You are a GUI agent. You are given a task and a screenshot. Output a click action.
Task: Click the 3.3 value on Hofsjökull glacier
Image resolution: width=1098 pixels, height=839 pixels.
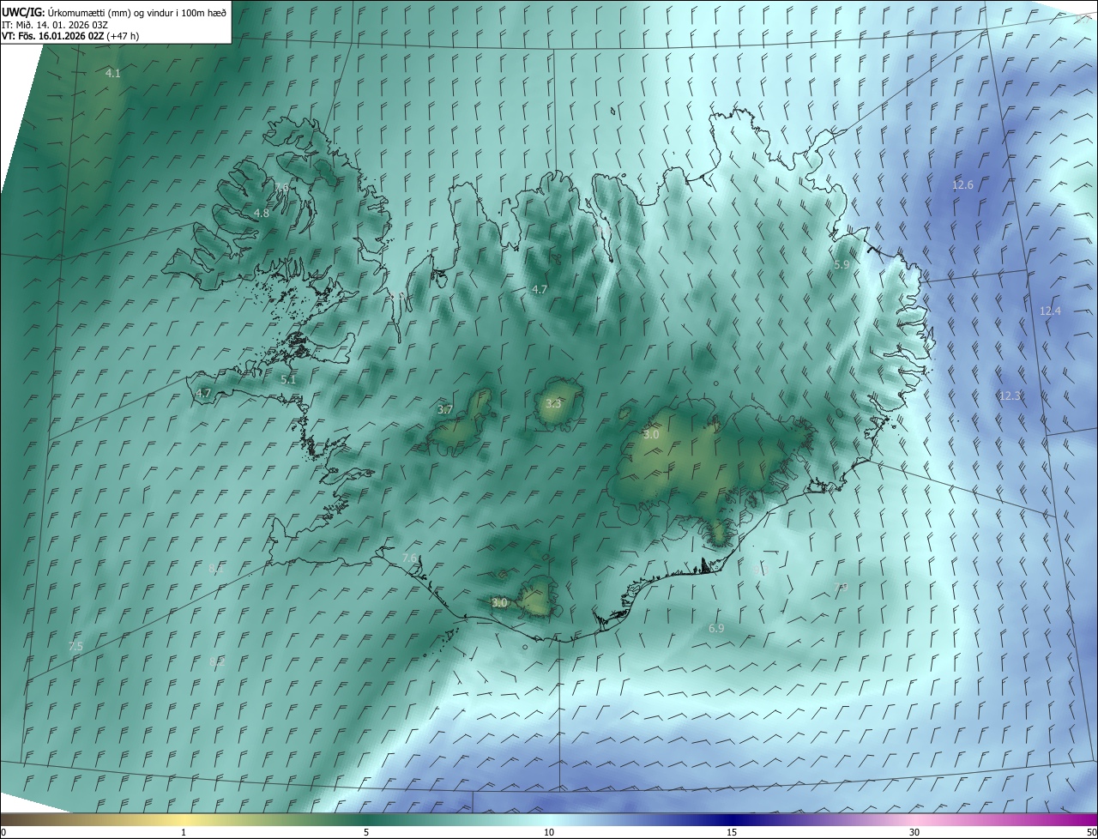553,403
